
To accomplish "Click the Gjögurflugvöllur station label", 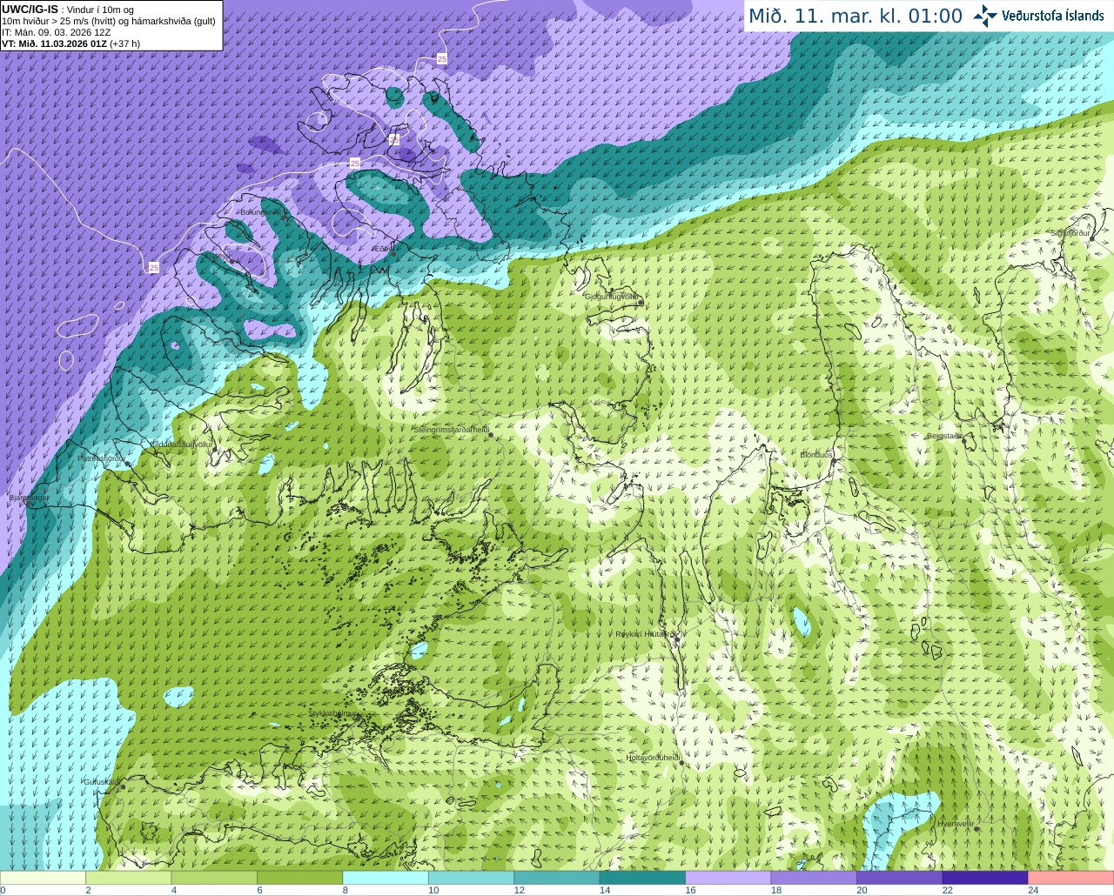I will 612,297.
